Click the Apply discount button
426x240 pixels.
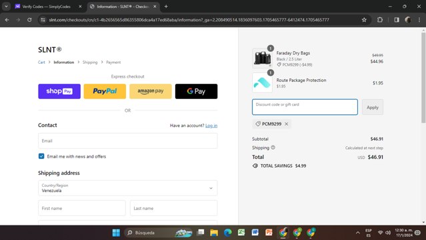point(373,107)
